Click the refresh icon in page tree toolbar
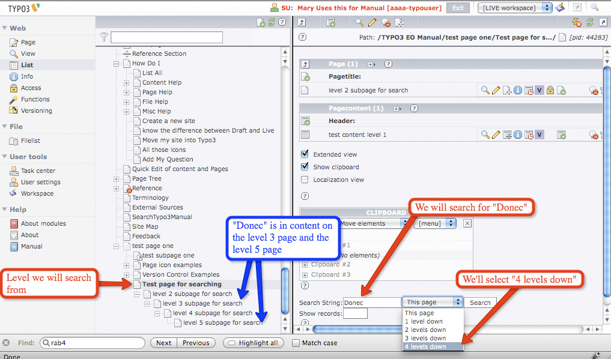This screenshot has height=359, width=611. pos(272,23)
